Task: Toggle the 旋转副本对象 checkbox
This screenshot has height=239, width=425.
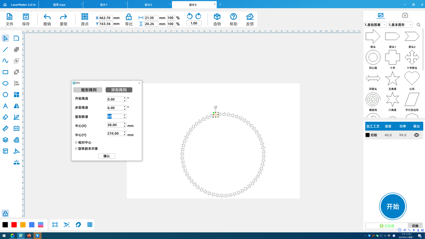Action: [76, 148]
